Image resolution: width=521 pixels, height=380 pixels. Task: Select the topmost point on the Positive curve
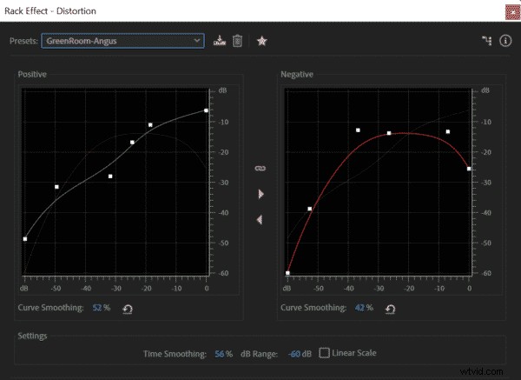(x=206, y=110)
